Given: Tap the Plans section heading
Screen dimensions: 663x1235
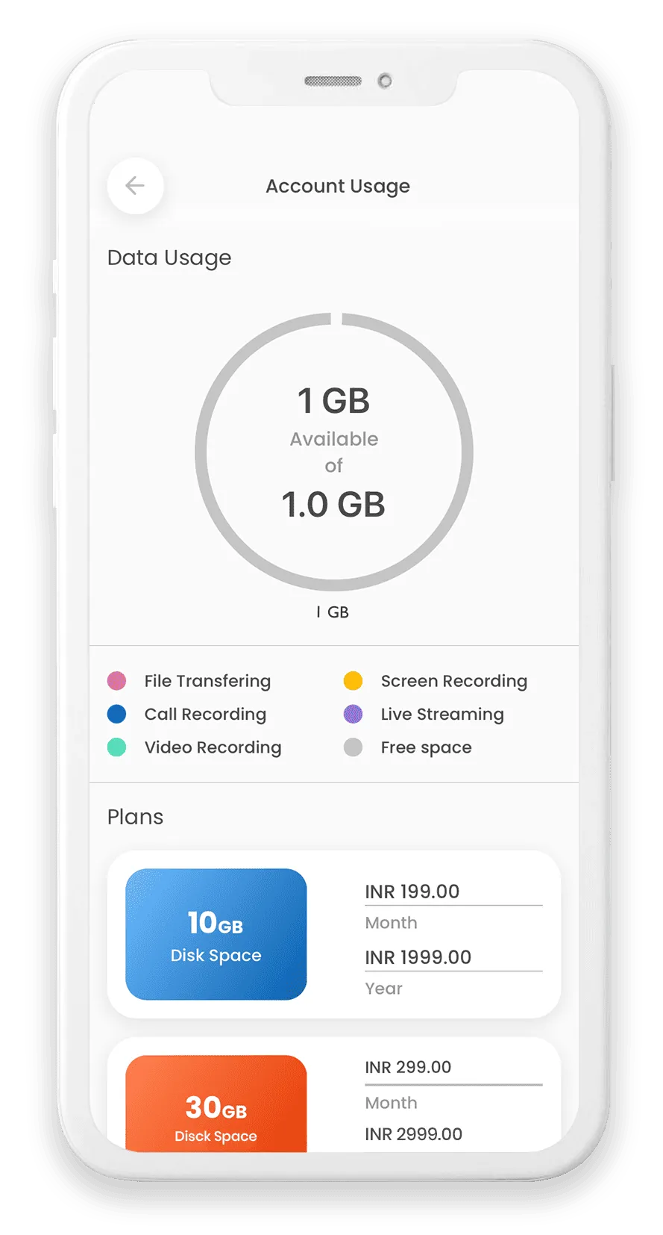Looking at the screenshot, I should [x=135, y=817].
